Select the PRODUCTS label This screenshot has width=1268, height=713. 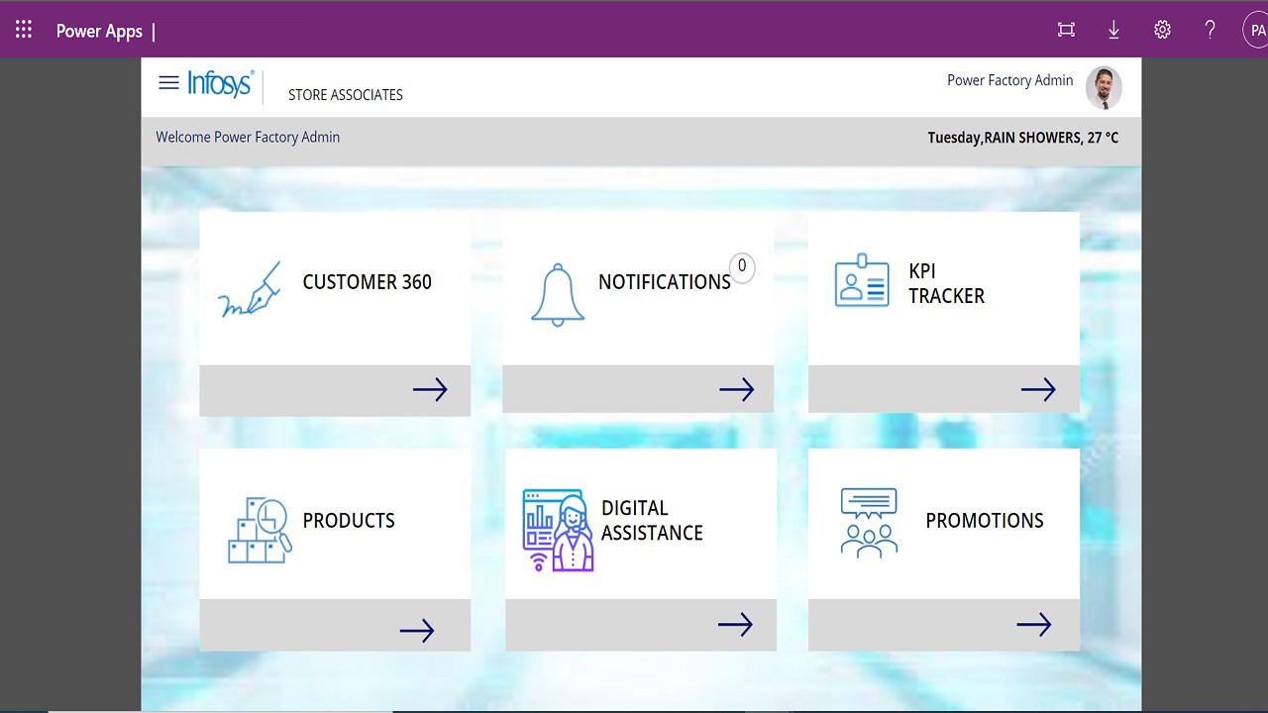(349, 521)
